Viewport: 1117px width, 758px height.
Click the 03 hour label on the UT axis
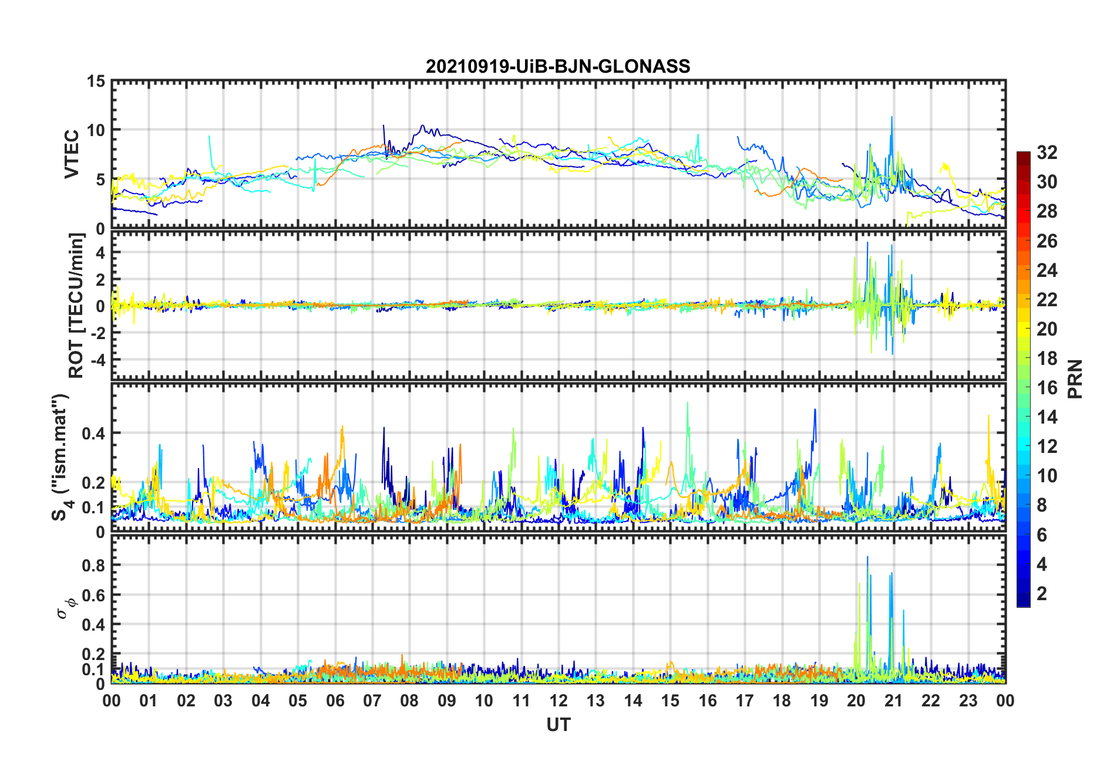[223, 701]
